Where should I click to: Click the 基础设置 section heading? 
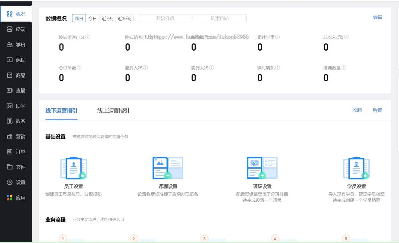tap(56, 136)
